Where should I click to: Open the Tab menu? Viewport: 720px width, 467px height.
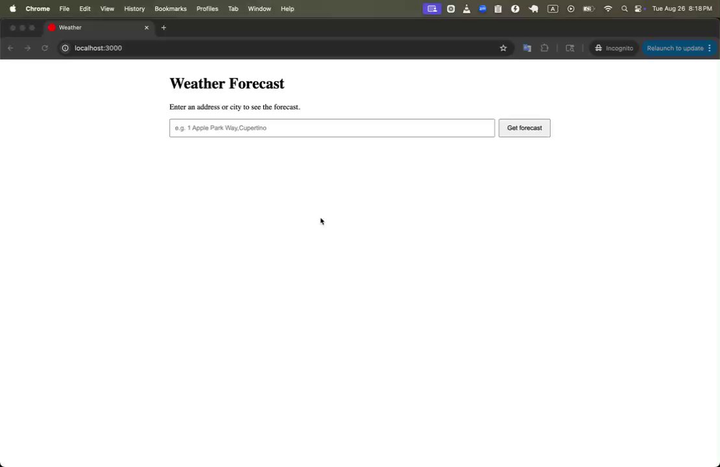coord(234,8)
